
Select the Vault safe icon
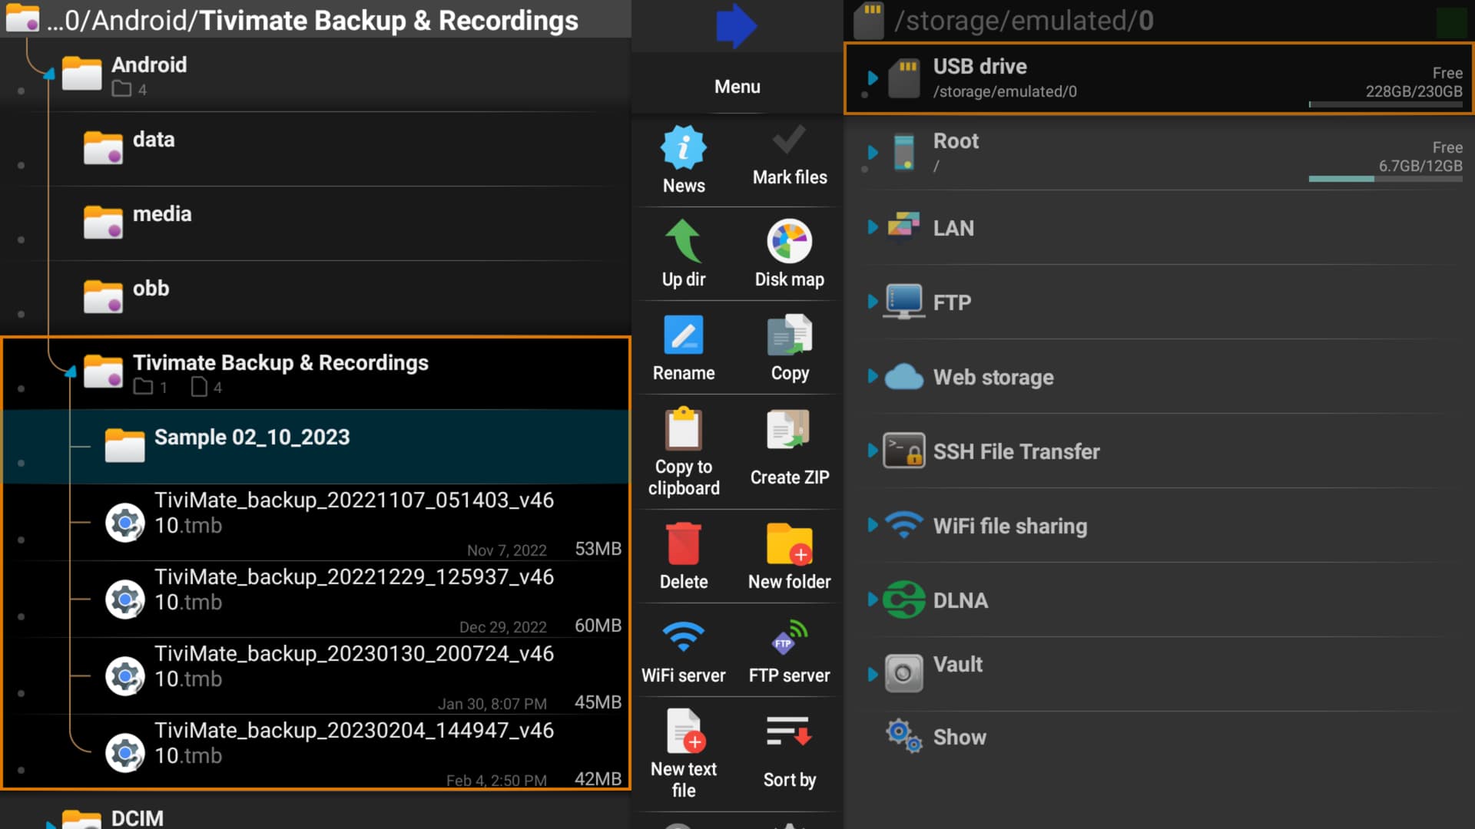(x=903, y=673)
